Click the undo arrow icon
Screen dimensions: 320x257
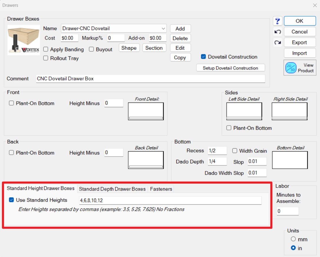pos(277,32)
